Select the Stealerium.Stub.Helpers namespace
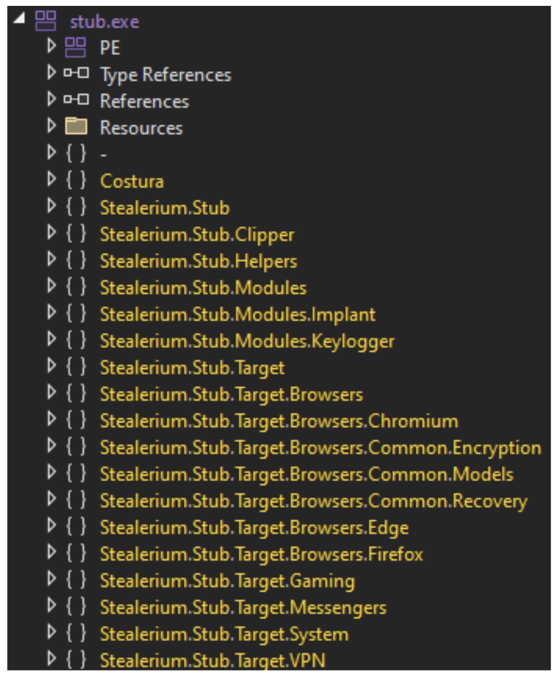 click(x=198, y=261)
